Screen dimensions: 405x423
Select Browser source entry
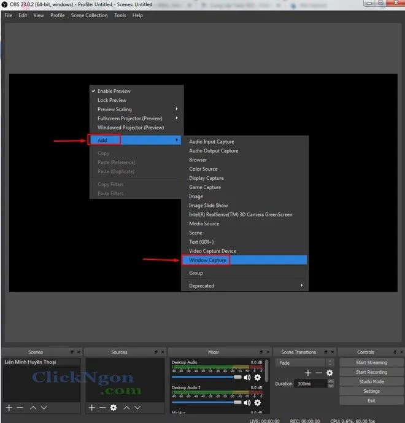coord(245,160)
